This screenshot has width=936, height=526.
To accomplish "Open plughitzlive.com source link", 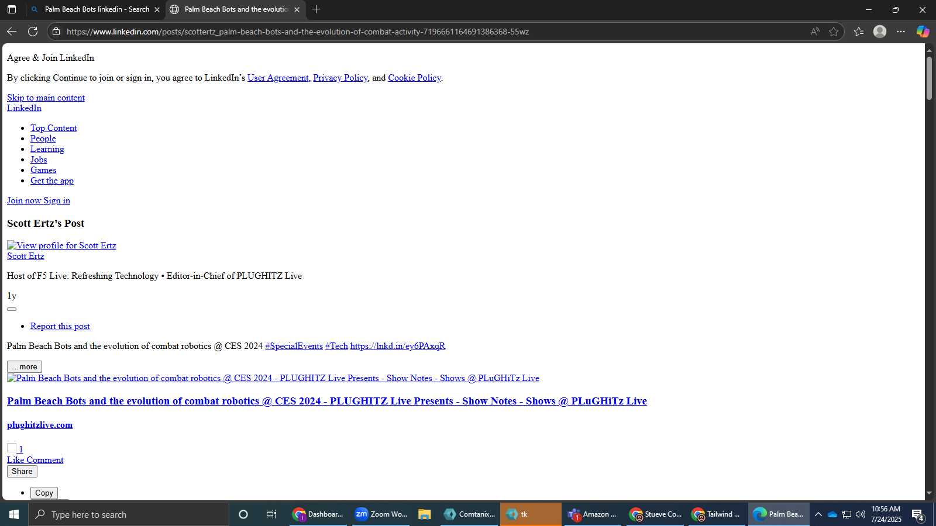I will [40, 425].
